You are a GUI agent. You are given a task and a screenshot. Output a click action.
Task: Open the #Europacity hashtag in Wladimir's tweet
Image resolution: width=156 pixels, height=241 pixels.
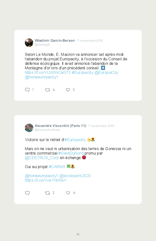82,73
